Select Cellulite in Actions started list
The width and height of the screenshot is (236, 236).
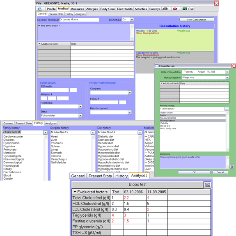click(164, 123)
